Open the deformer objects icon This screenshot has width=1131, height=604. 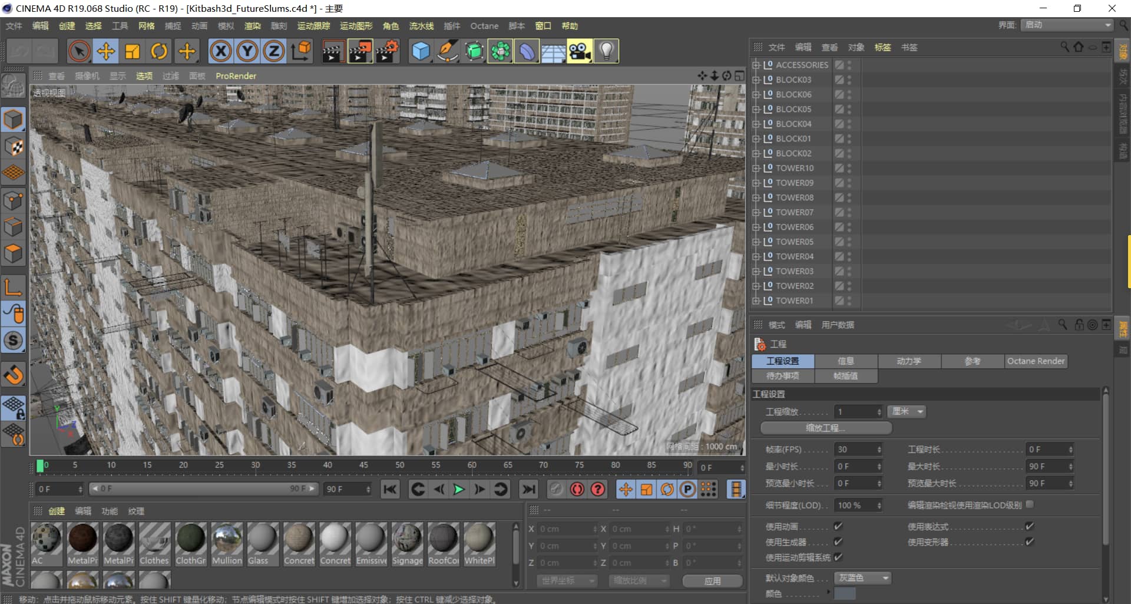pyautogui.click(x=527, y=51)
